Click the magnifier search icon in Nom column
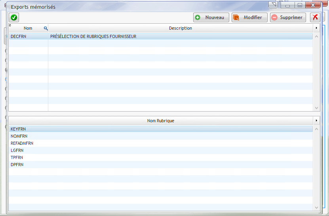The height and width of the screenshot is (216, 329). [46, 28]
